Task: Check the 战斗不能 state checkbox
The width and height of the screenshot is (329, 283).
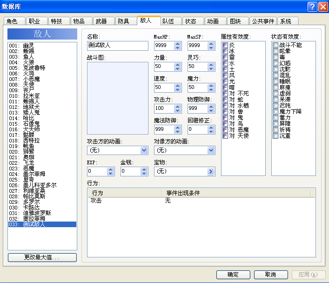Action: (275, 45)
